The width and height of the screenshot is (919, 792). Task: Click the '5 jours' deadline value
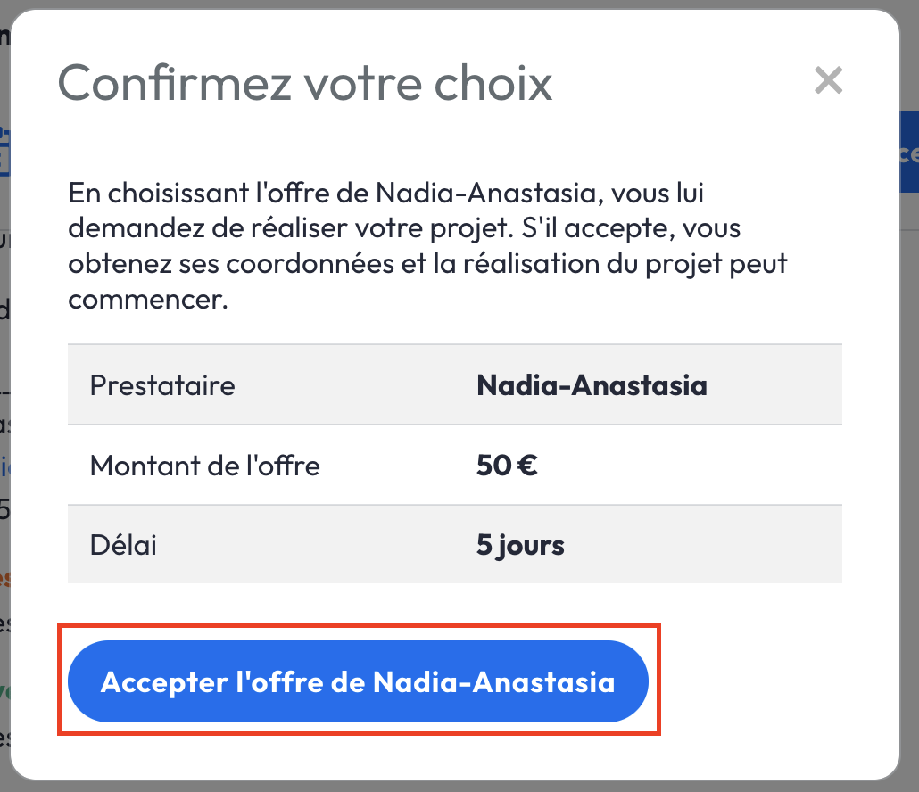tap(520, 544)
